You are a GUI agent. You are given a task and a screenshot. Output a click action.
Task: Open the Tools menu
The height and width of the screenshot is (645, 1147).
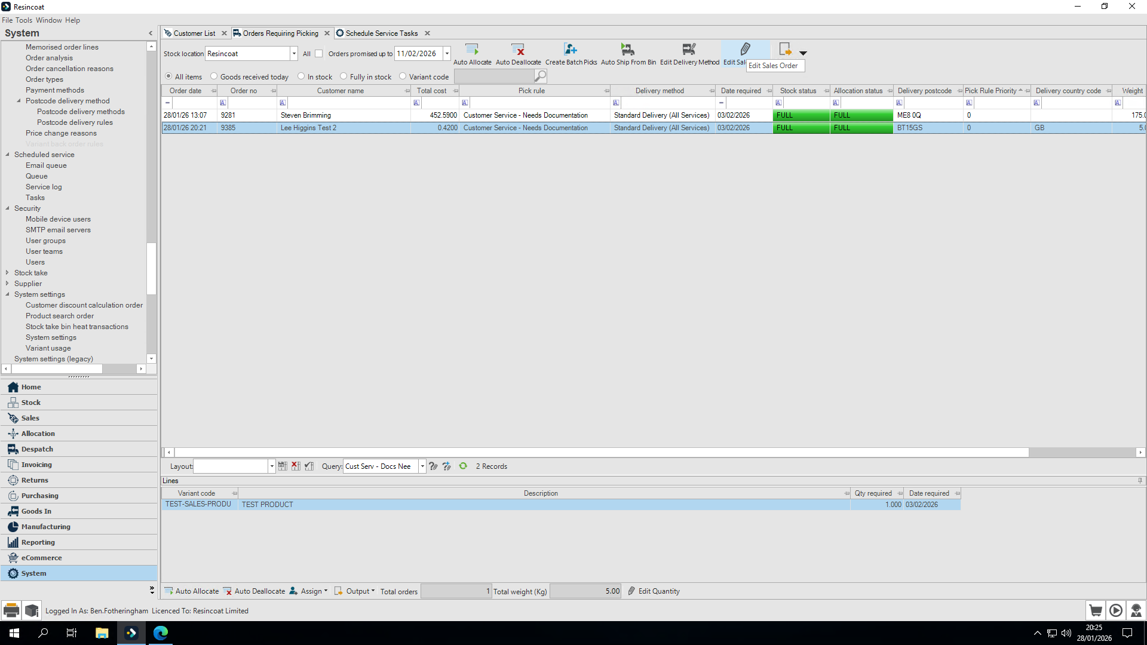24,20
